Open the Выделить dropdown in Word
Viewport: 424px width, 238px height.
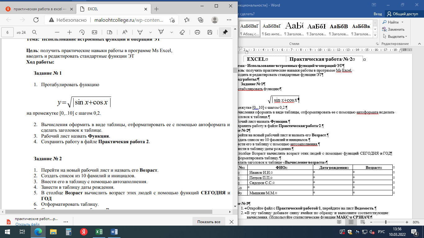coord(395,37)
